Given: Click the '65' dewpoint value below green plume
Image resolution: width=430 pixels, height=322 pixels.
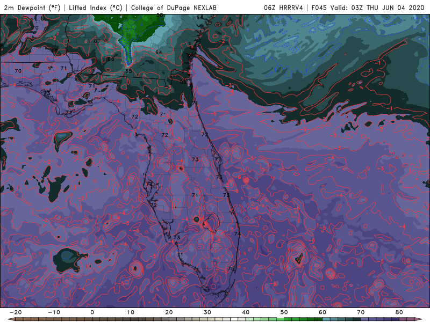Looking at the screenshot, I should (128, 71).
